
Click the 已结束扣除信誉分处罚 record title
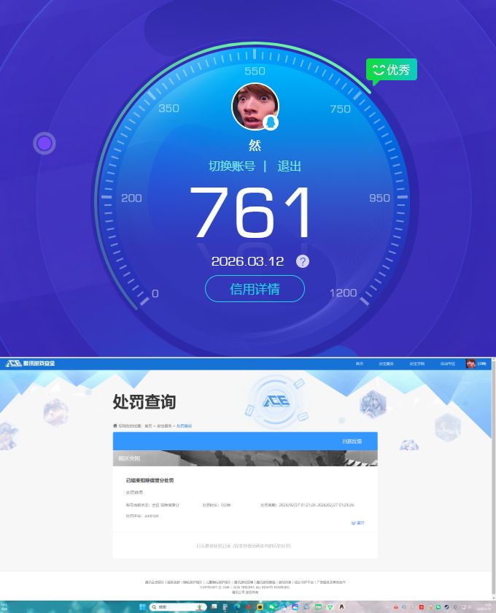pos(150,480)
